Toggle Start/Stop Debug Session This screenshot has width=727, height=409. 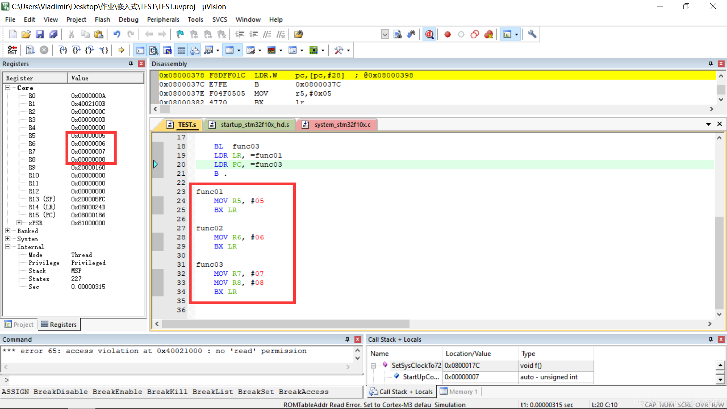429,34
